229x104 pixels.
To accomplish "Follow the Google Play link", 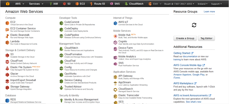I will (199, 75).
